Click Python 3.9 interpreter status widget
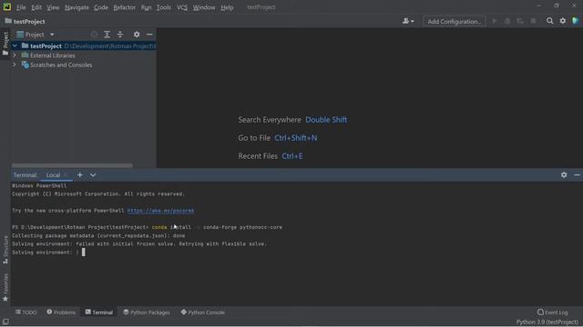This screenshot has height=327, width=583. point(547,322)
